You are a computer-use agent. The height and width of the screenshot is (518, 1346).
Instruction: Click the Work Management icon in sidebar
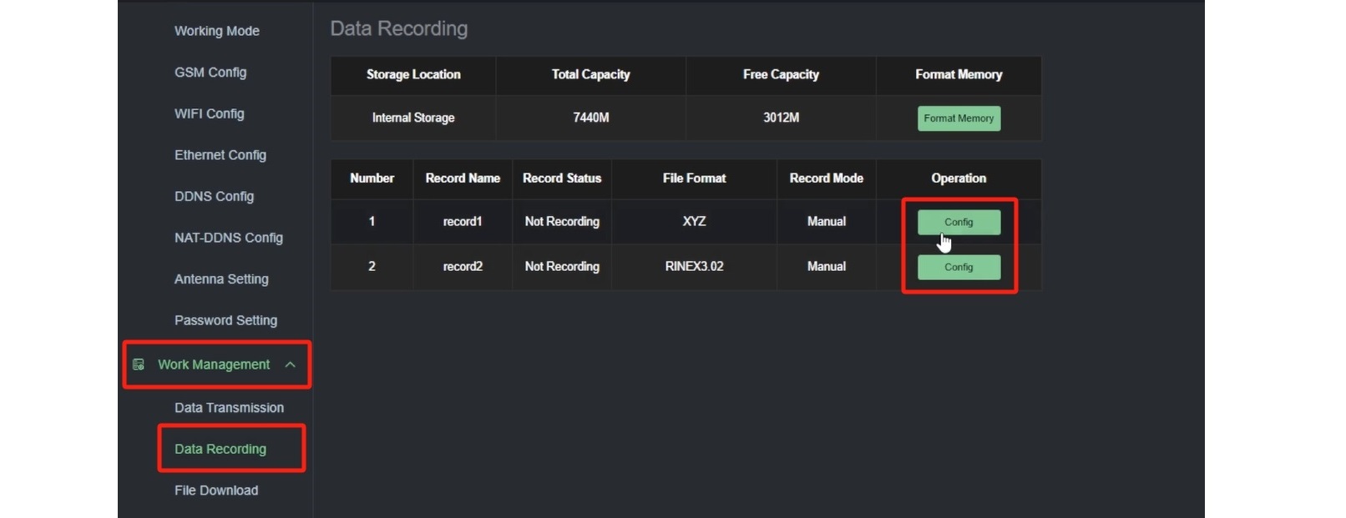click(139, 365)
